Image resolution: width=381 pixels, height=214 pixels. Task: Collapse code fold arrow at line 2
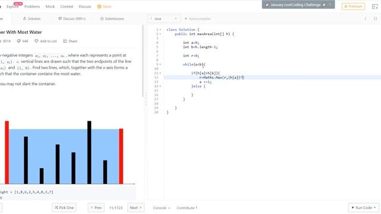[x=160, y=34]
